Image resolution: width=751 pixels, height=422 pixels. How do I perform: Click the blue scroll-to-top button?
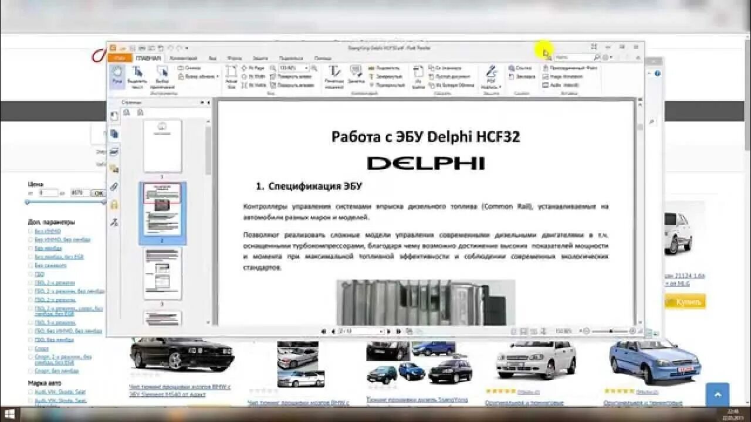[x=718, y=395]
